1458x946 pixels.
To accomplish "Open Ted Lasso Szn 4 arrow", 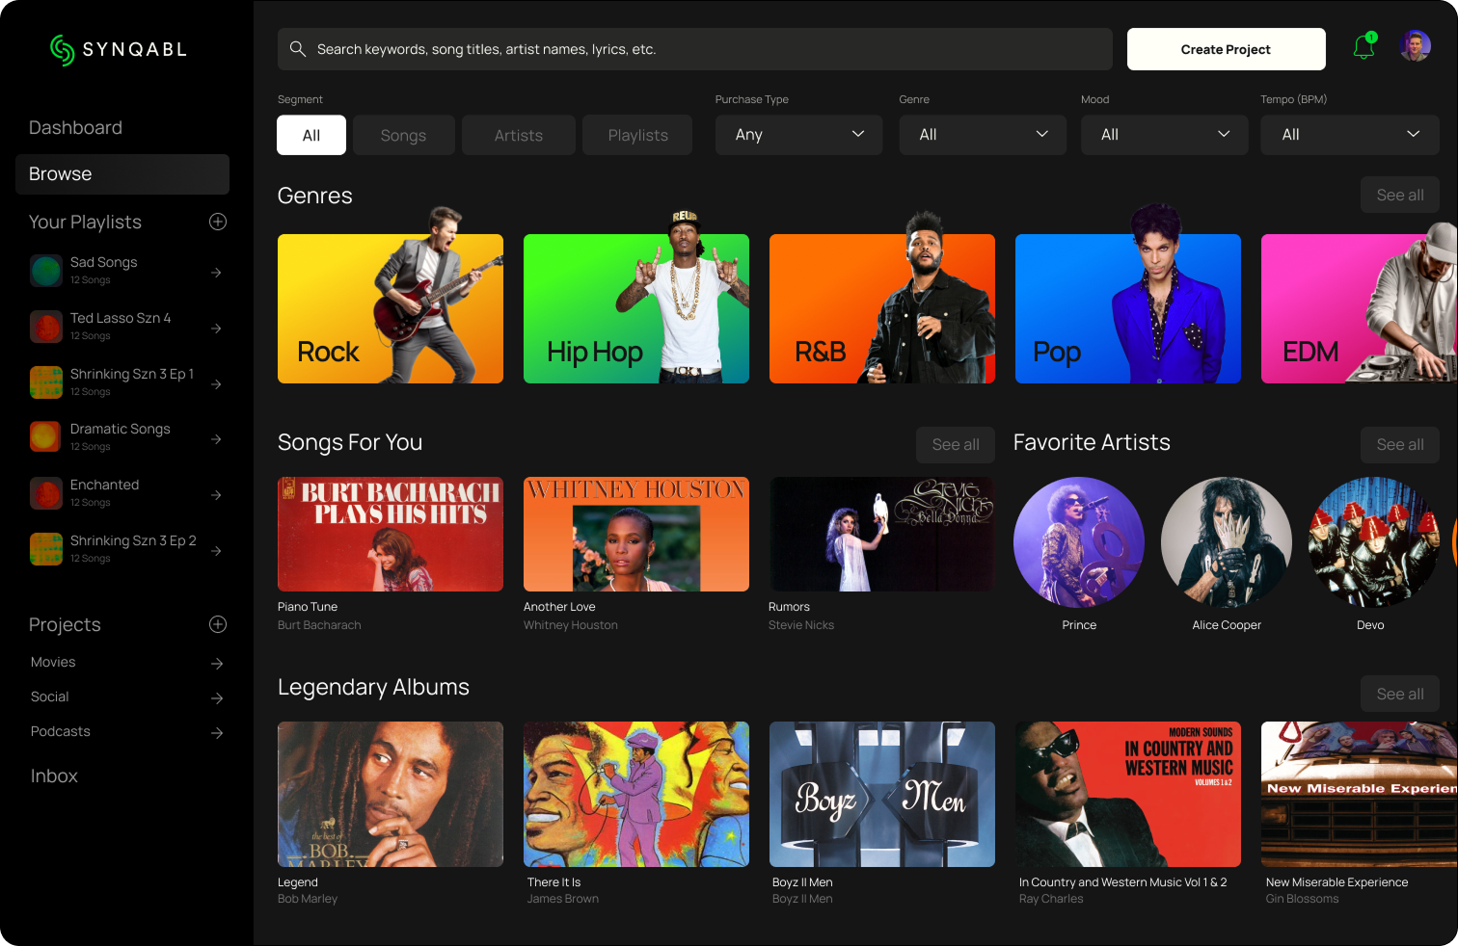I will click(217, 328).
